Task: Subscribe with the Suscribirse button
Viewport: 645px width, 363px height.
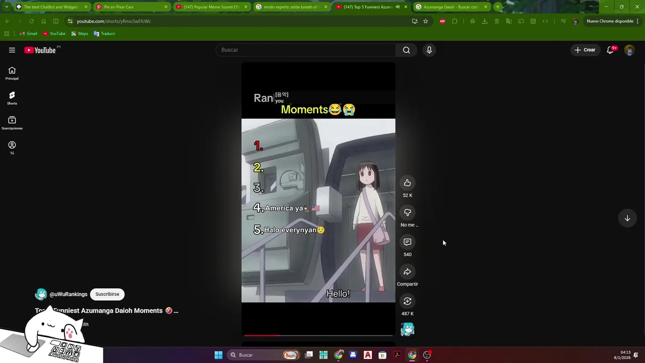Action: (x=107, y=294)
